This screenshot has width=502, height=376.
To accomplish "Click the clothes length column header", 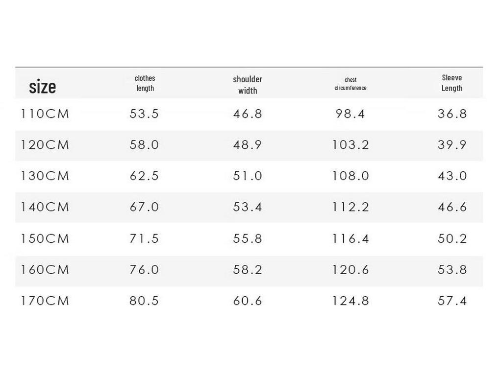I will click(x=145, y=83).
